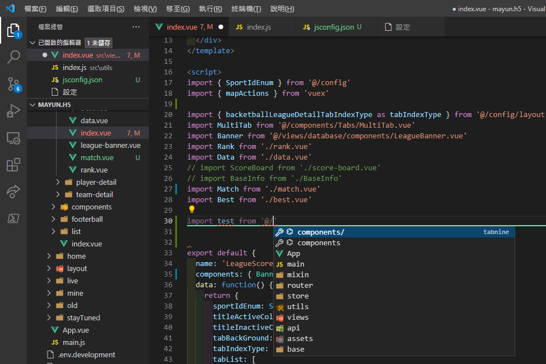
Task: Open the Remote Explorer icon
Action: coord(13,138)
